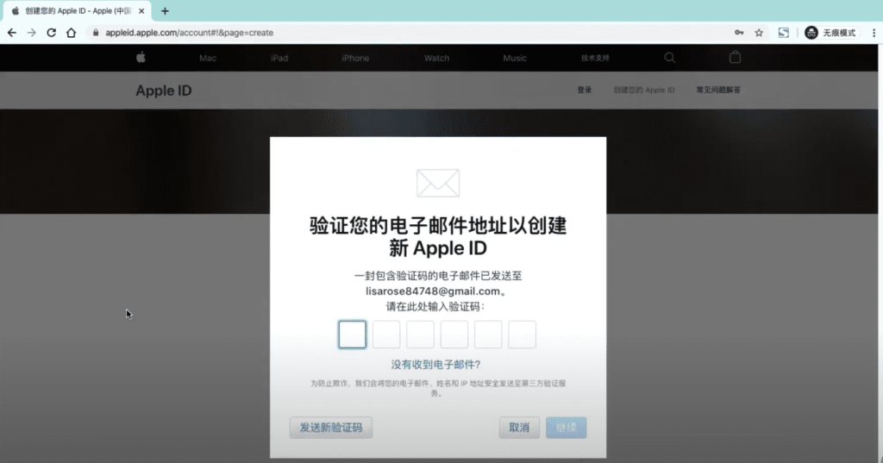Open the saved passwords key icon
The height and width of the screenshot is (463, 883).
coord(739,33)
